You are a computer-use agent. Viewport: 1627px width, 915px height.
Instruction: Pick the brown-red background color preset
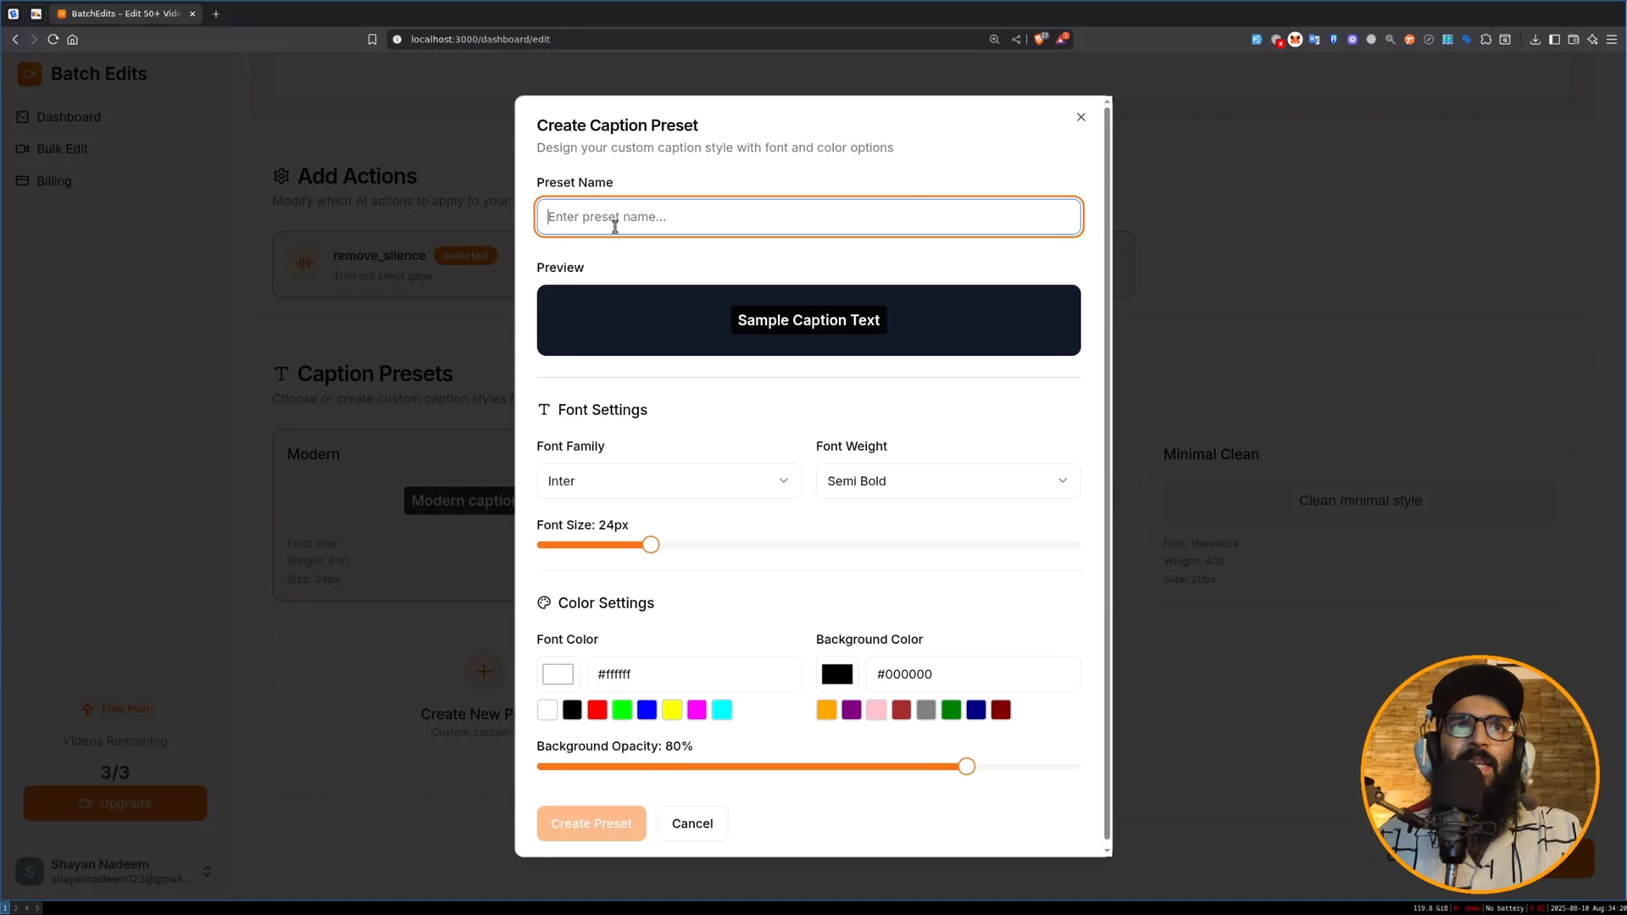coord(901,710)
